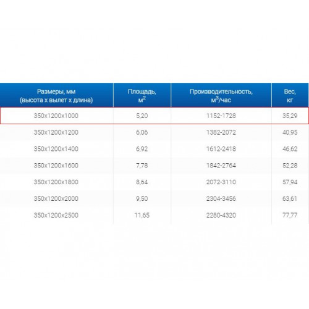
Task: Select size cell 350x1200x1200
Action: [x=56, y=132]
